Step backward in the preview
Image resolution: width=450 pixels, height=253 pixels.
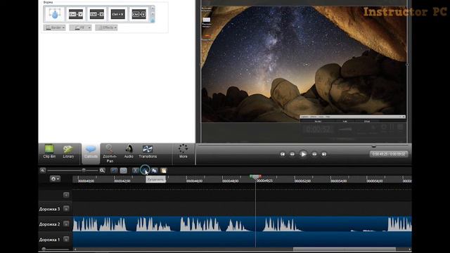(x=292, y=154)
